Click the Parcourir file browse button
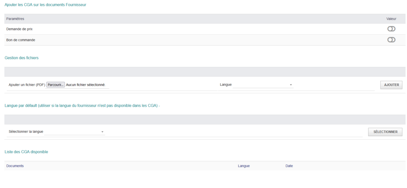Viewport: 407px width, 188px height. point(56,84)
